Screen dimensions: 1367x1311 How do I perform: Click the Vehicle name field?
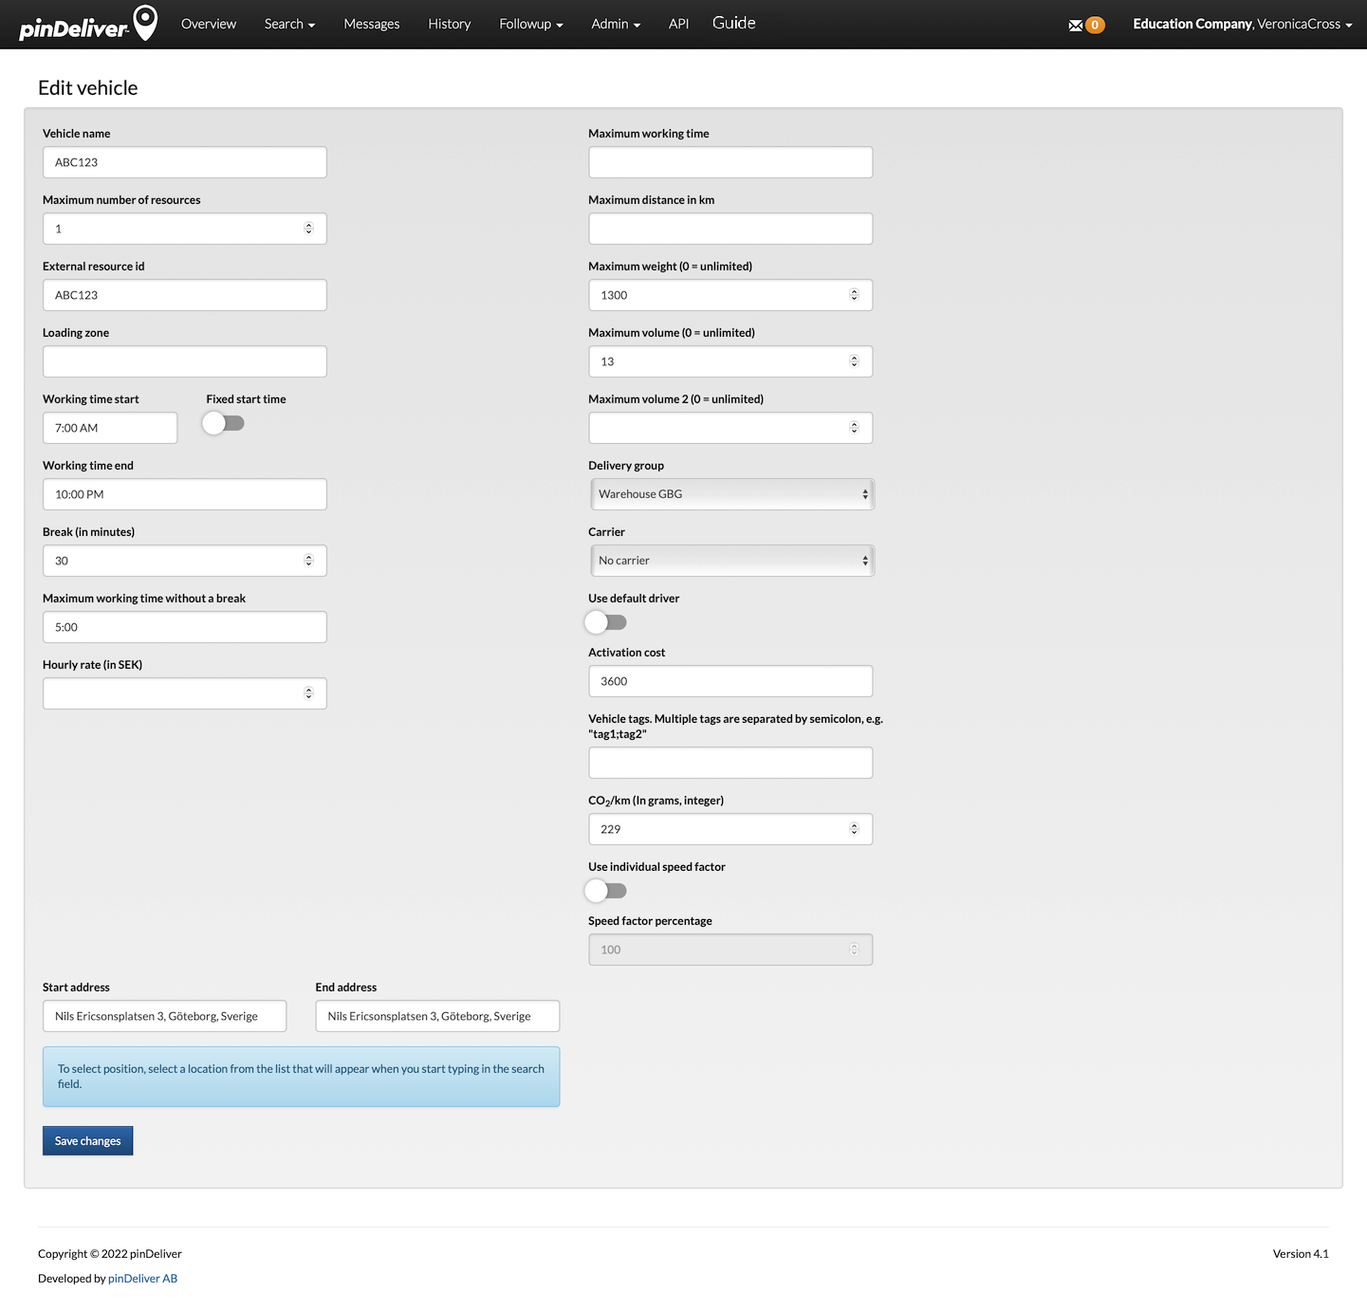coord(185,162)
